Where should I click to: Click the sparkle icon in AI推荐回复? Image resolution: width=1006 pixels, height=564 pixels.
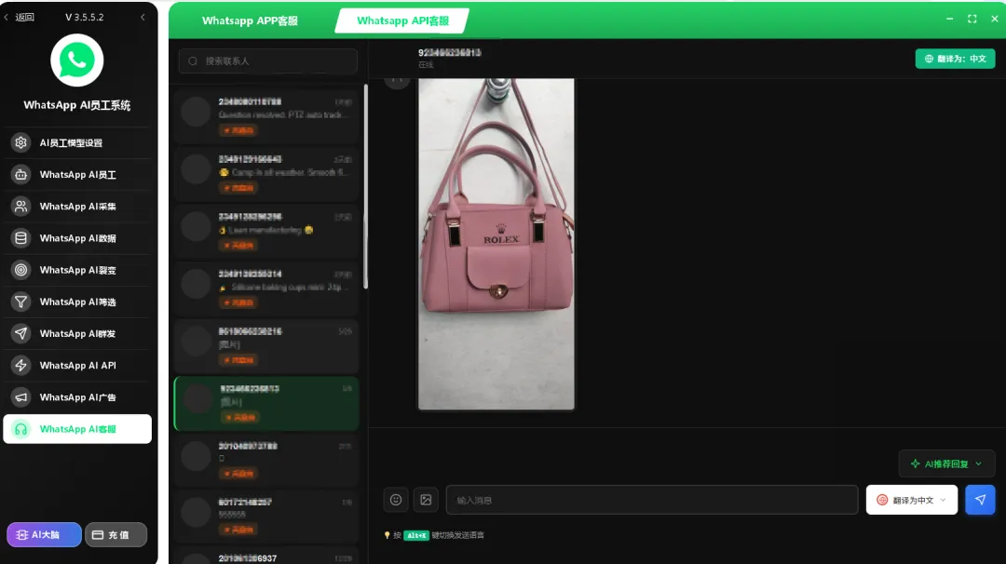[x=915, y=463]
